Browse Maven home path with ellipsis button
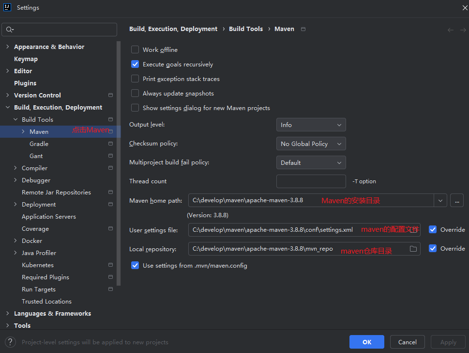 [x=457, y=200]
